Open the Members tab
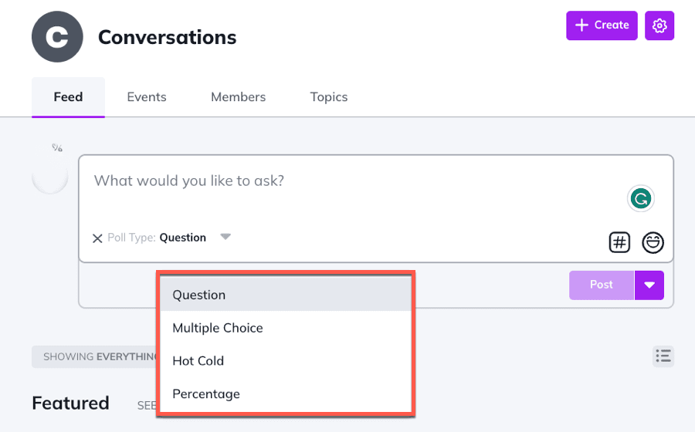This screenshot has height=432, width=695. (238, 97)
